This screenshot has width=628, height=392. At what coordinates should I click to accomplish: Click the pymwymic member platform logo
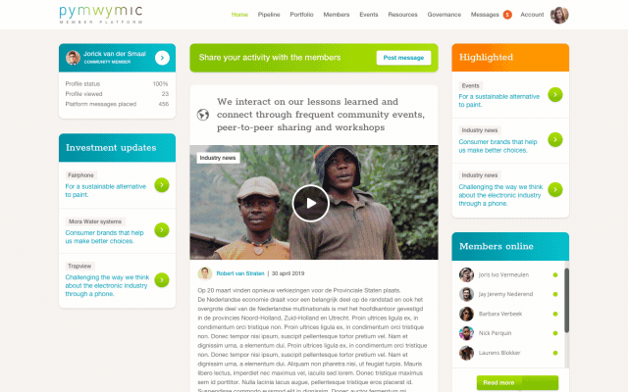101,15
